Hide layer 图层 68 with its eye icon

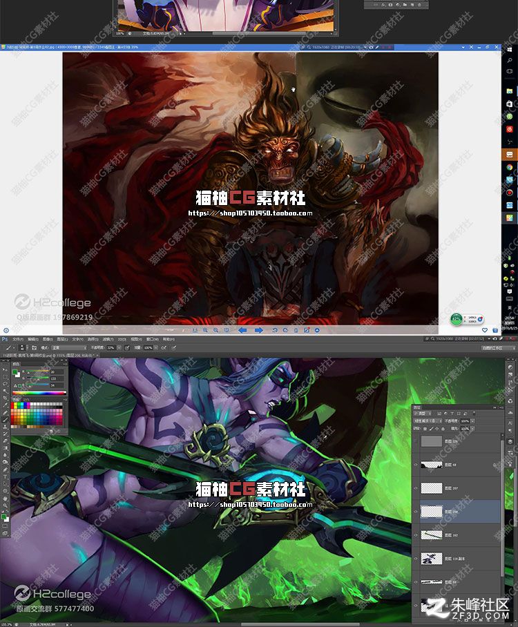point(416,465)
